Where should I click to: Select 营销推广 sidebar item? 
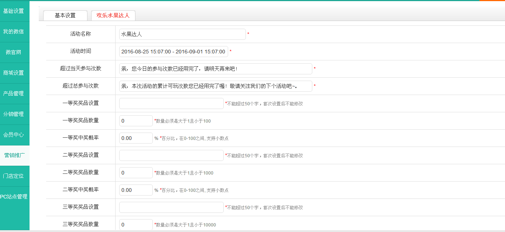coord(14,155)
